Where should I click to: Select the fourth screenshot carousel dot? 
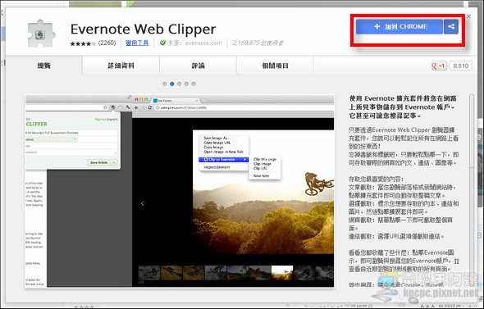point(186,84)
